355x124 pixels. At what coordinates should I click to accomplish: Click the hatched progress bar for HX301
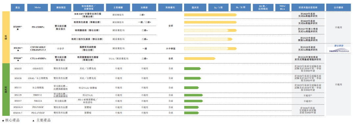point(211,48)
